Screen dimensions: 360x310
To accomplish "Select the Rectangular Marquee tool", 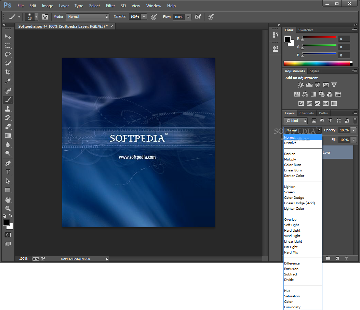I will coord(8,45).
